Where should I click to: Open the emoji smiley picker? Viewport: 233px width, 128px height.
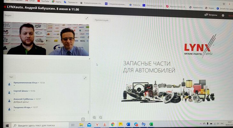tap(83, 119)
